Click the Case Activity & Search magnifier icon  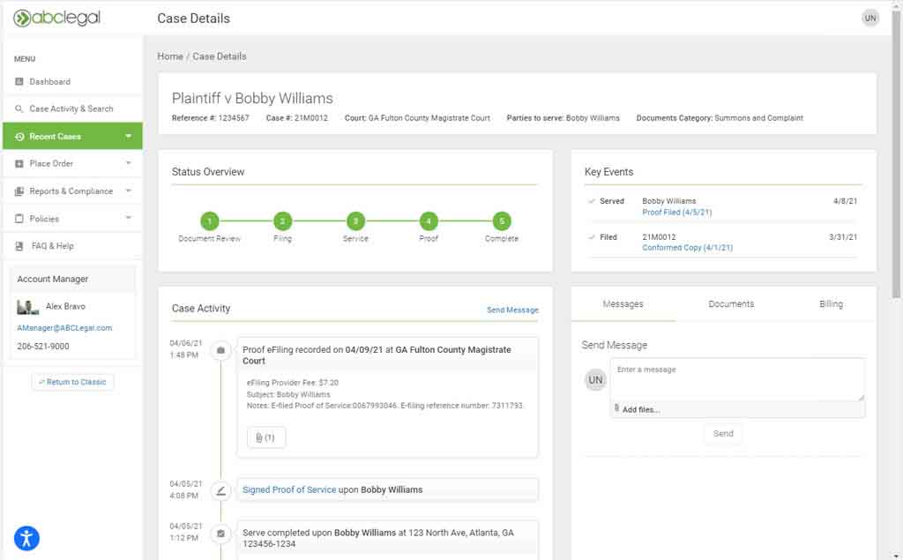pos(19,109)
